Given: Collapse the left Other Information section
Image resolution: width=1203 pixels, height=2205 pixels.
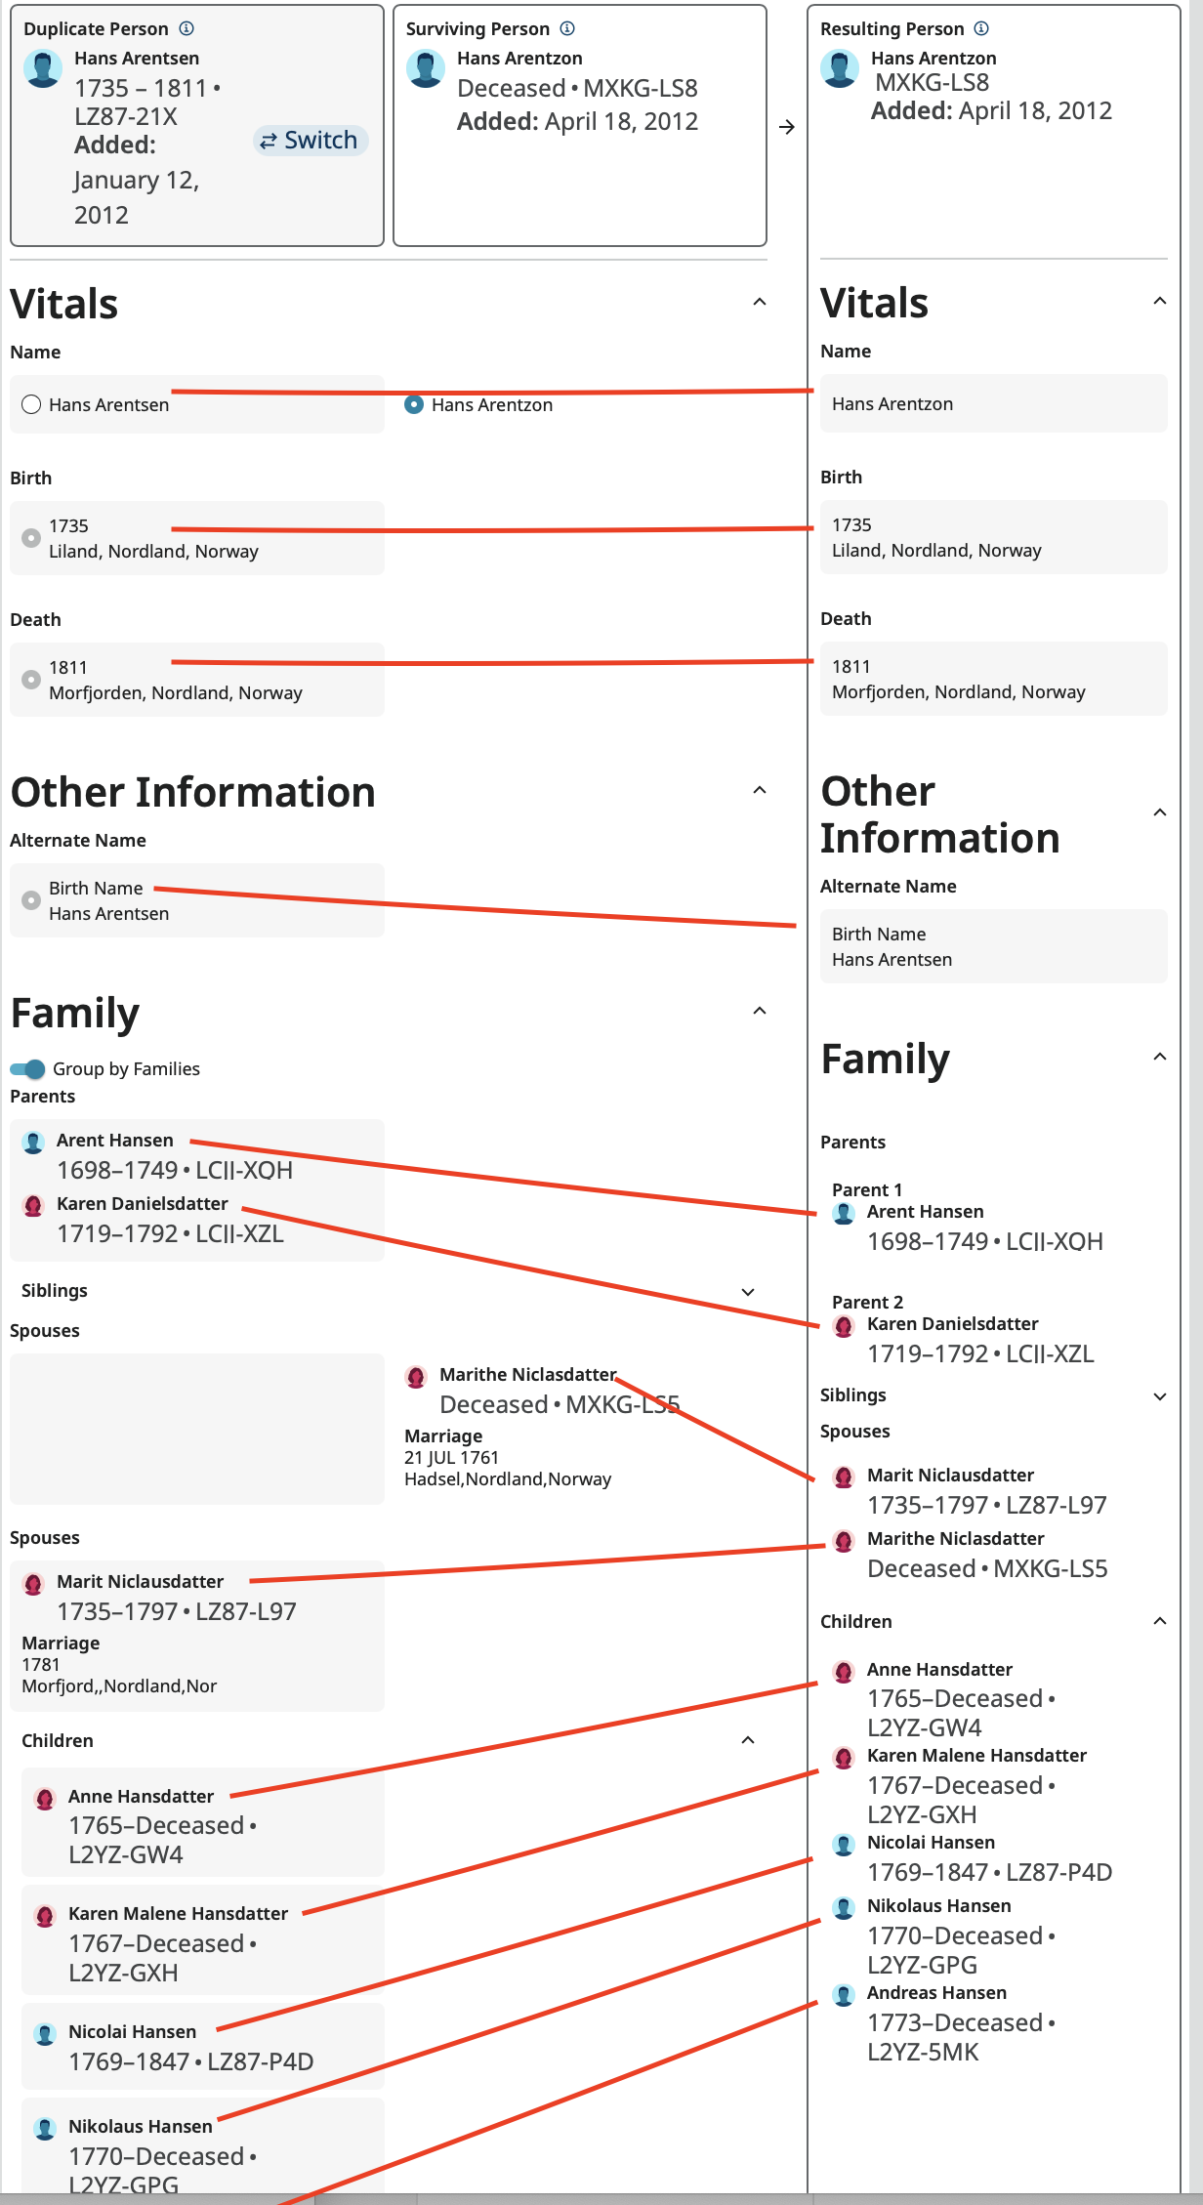Looking at the screenshot, I should (x=760, y=790).
